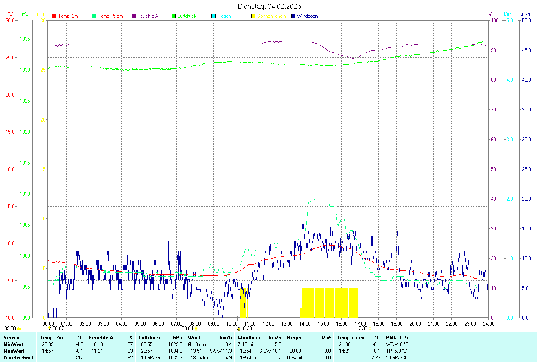Click the '12:00' time axis tick
This screenshot has width=537, height=362.
click(x=268, y=323)
